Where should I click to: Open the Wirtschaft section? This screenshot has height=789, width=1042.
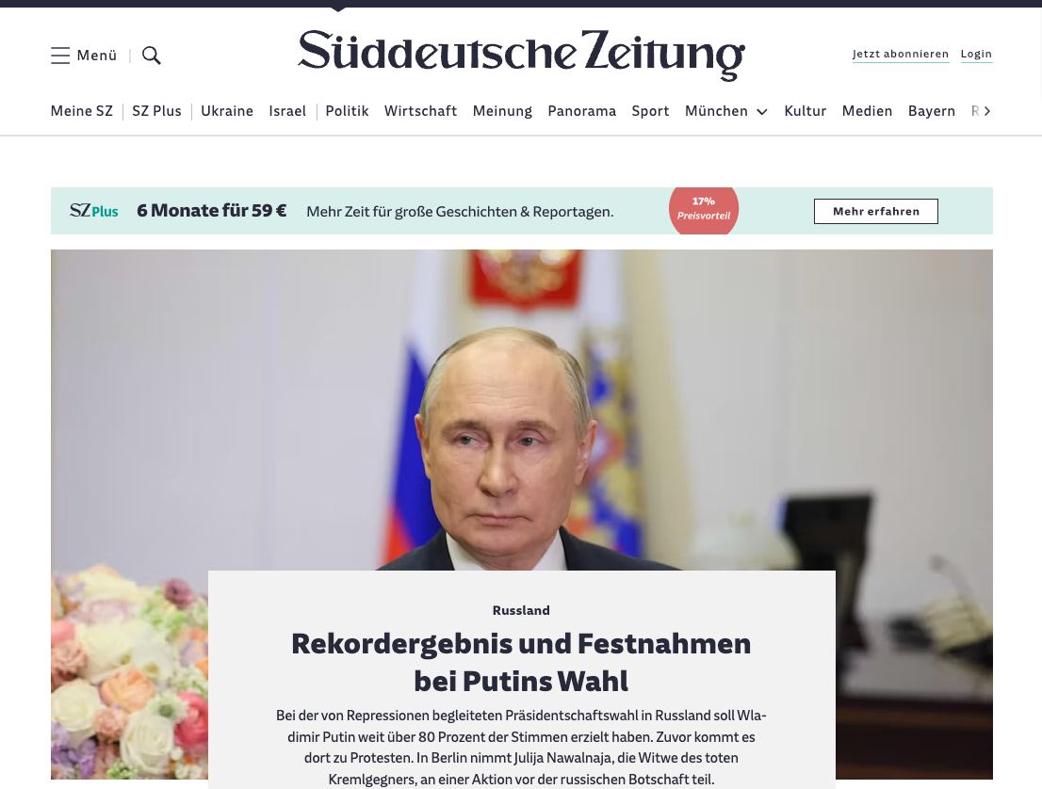(x=420, y=111)
